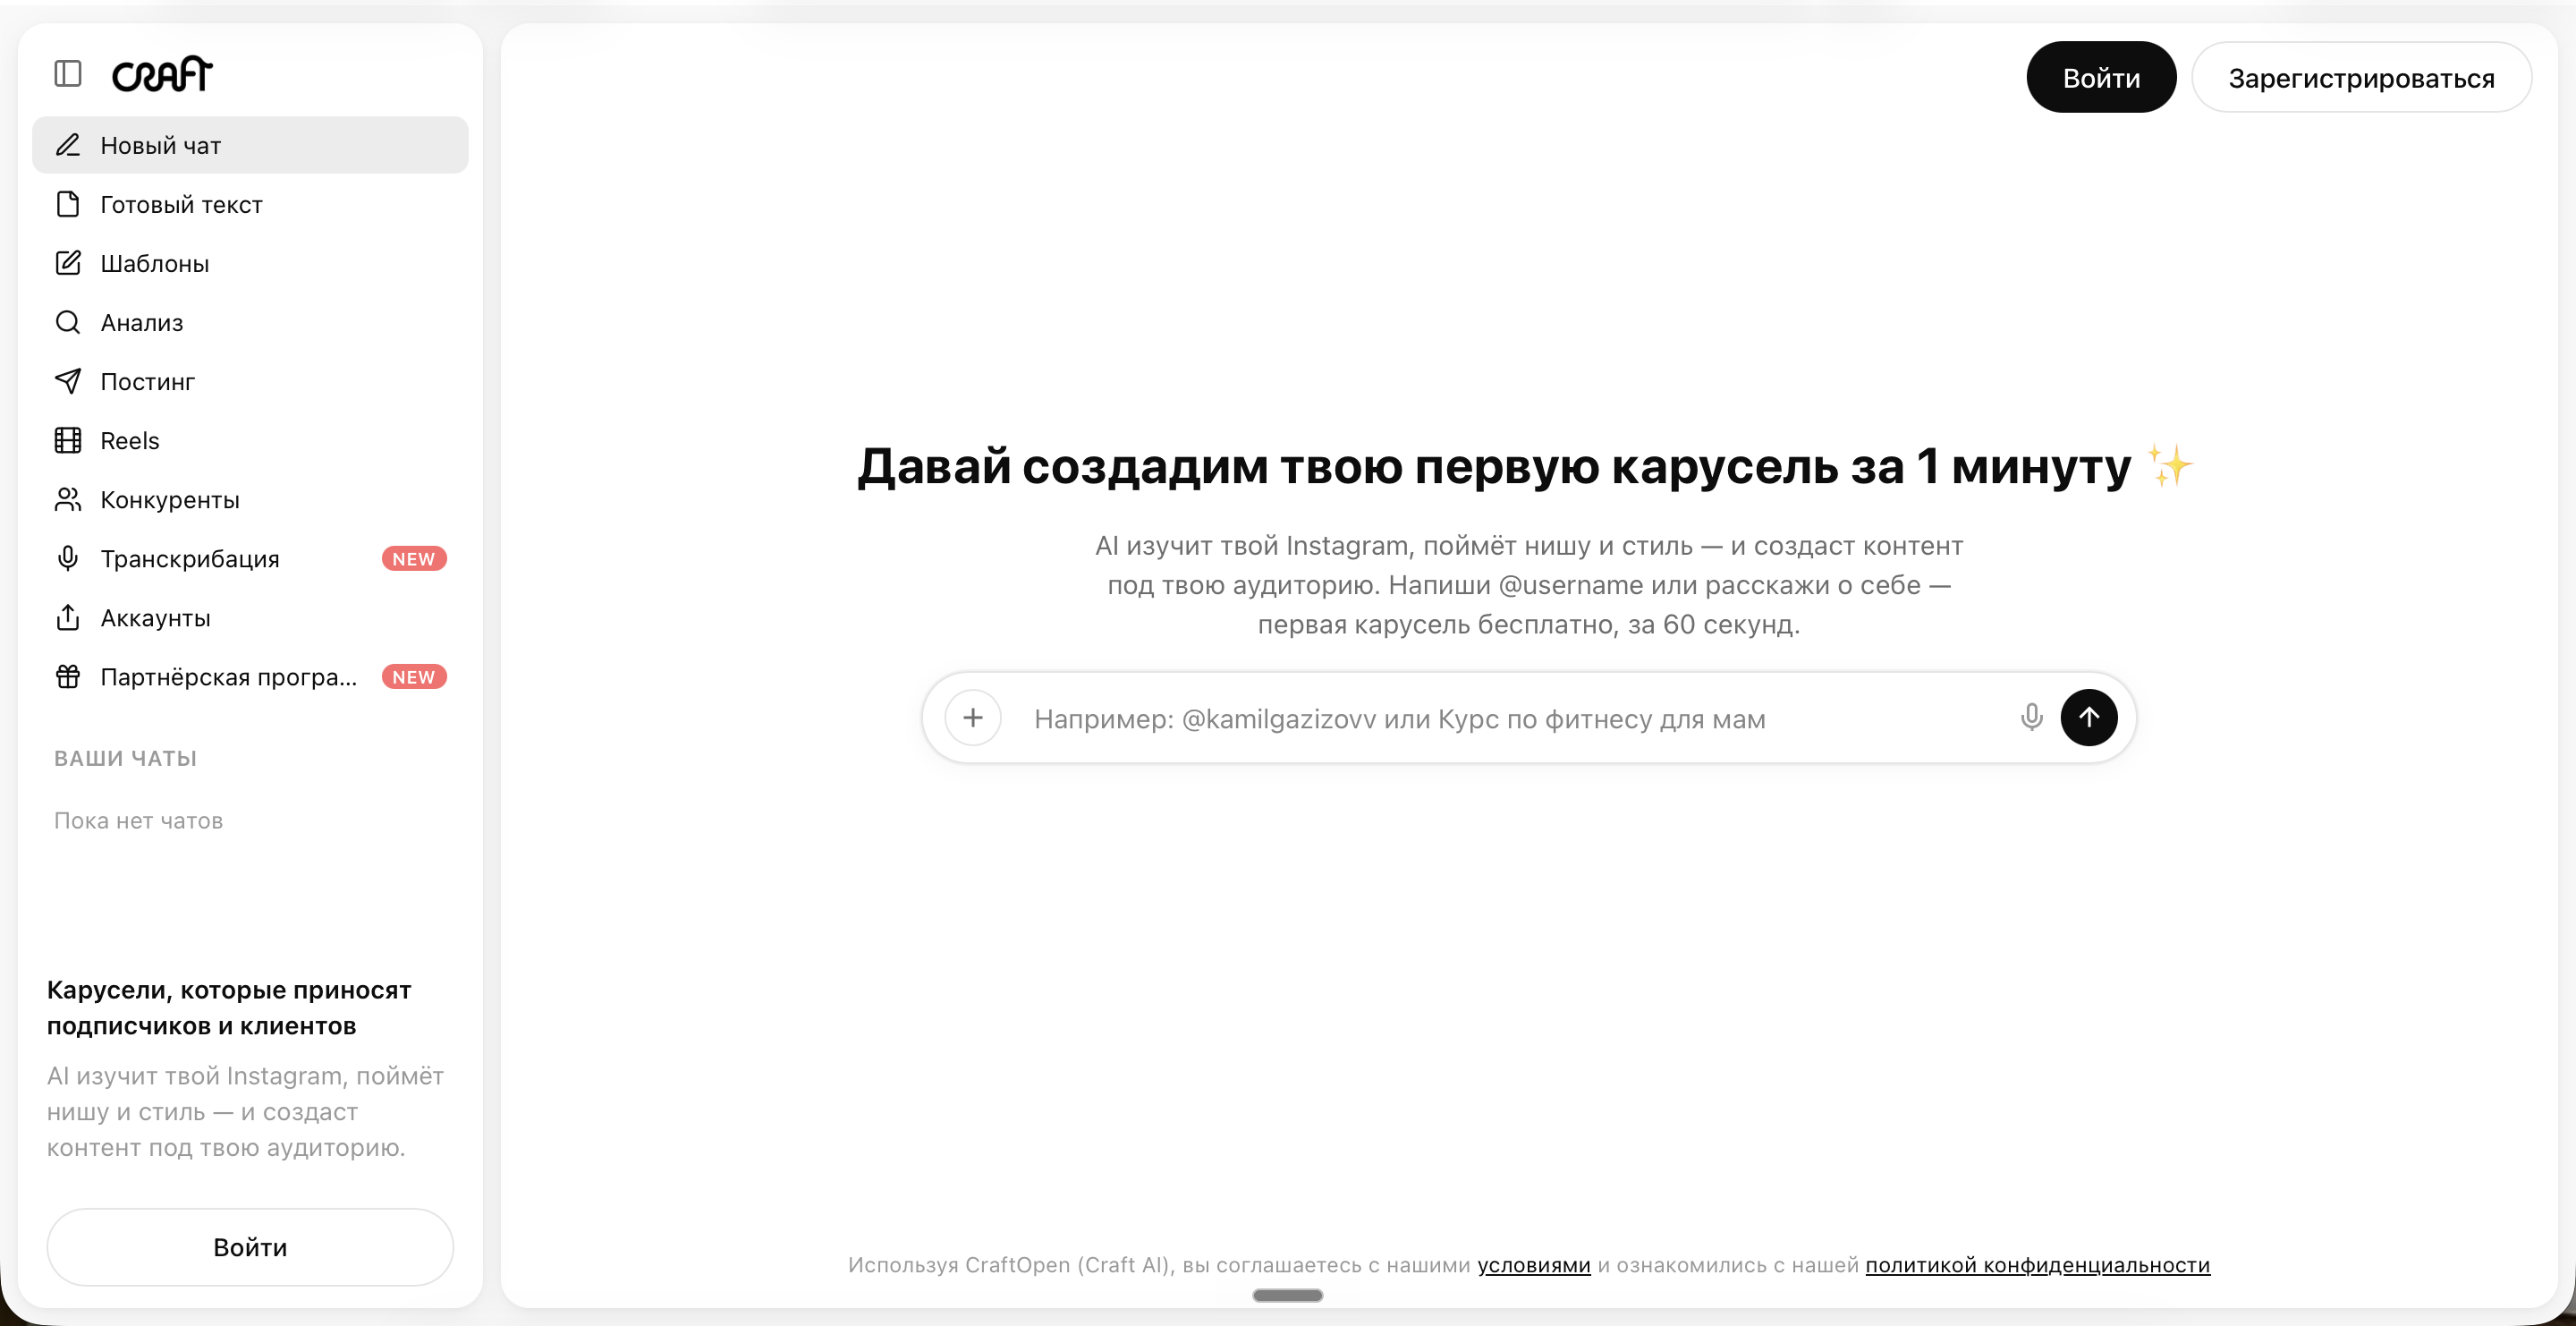Click the people icon beside Конкуренты
This screenshot has height=1326, width=2576.
[x=68, y=499]
